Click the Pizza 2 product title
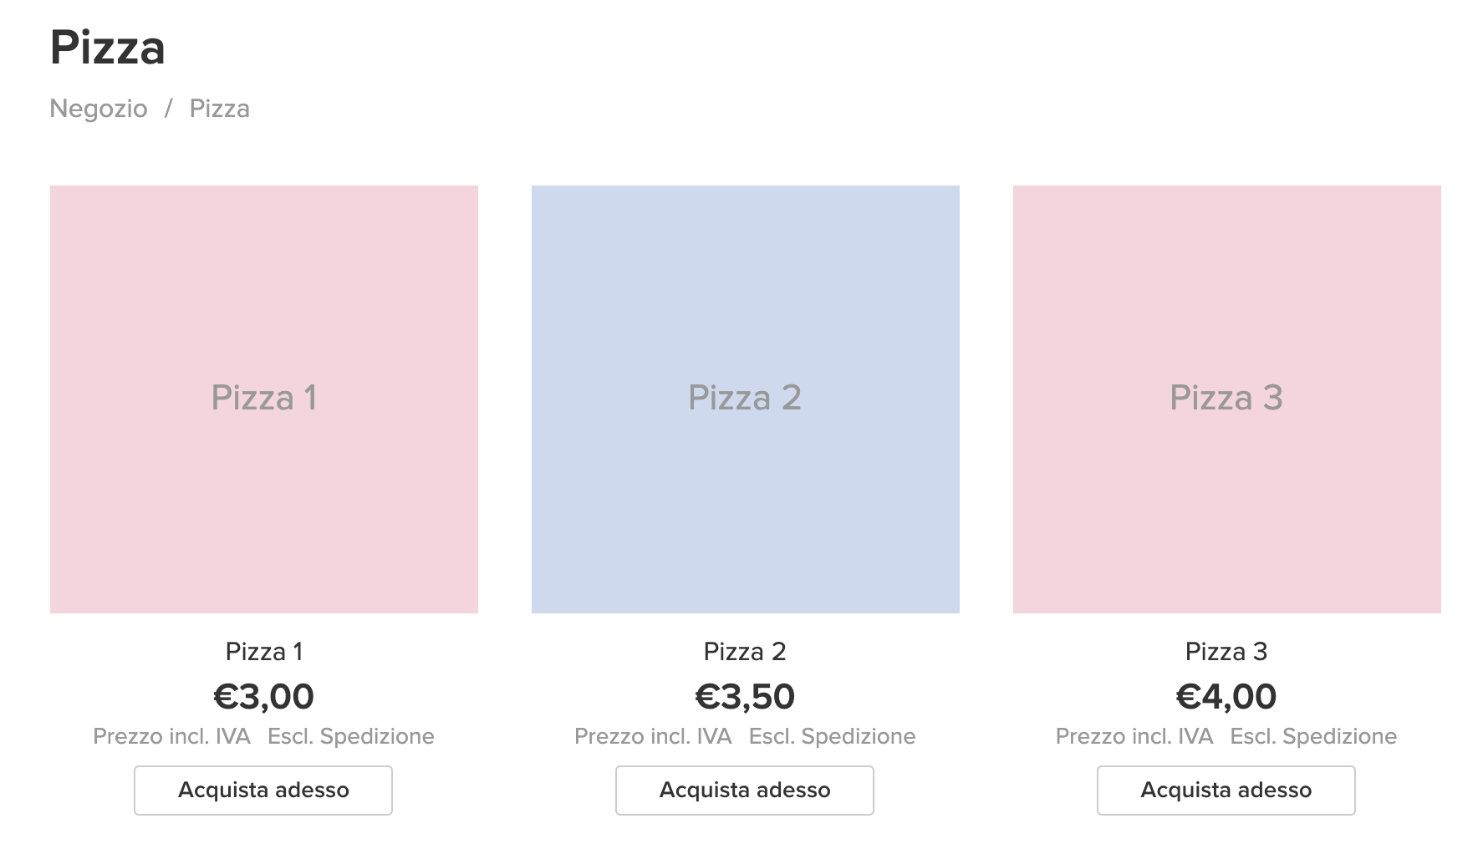Screen dimensions: 1483x849 pyautogui.click(x=745, y=652)
